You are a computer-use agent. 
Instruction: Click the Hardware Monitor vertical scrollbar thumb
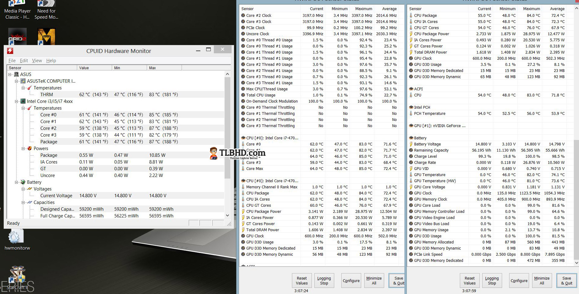[x=227, y=128]
